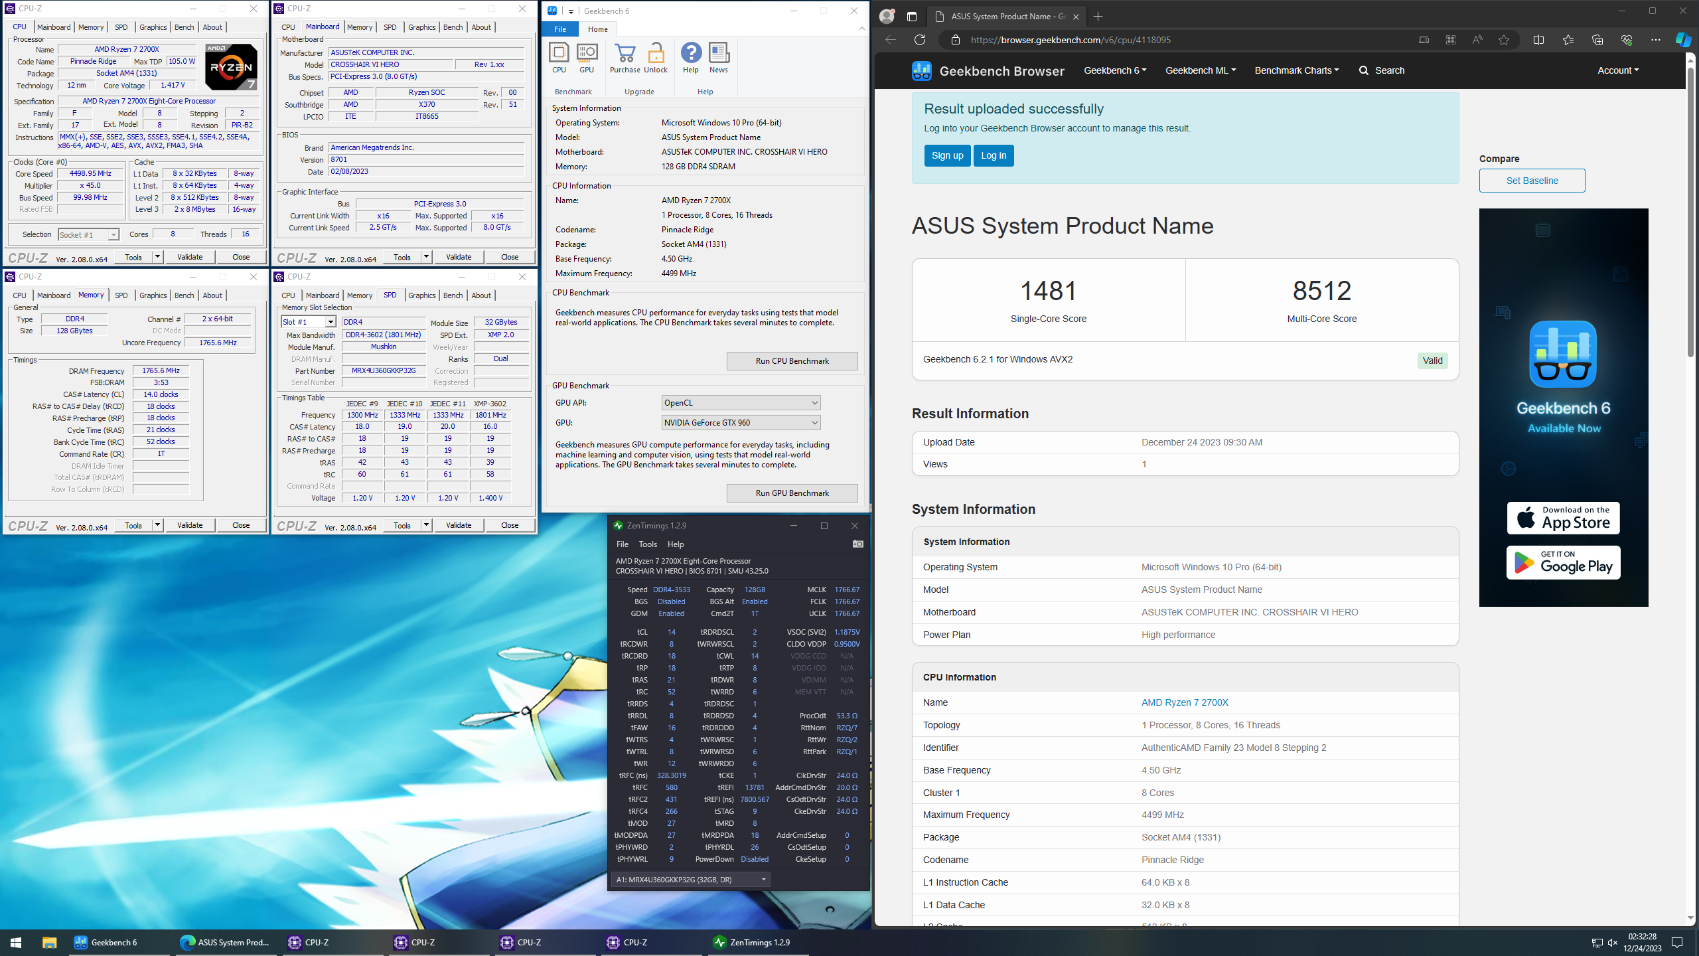Screen dimensions: 1699x956
Task: Take a ZenTimings screenshot with the camera icon
Action: pos(858,544)
